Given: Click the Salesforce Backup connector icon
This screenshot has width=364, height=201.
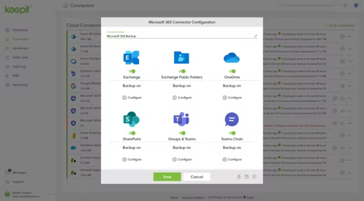Looking at the screenshot, I should pyautogui.click(x=73, y=148).
